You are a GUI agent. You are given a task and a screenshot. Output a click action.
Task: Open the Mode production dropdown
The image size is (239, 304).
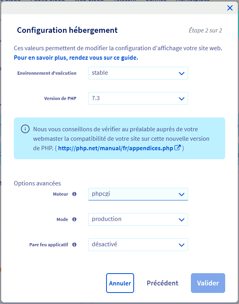pyautogui.click(x=138, y=219)
